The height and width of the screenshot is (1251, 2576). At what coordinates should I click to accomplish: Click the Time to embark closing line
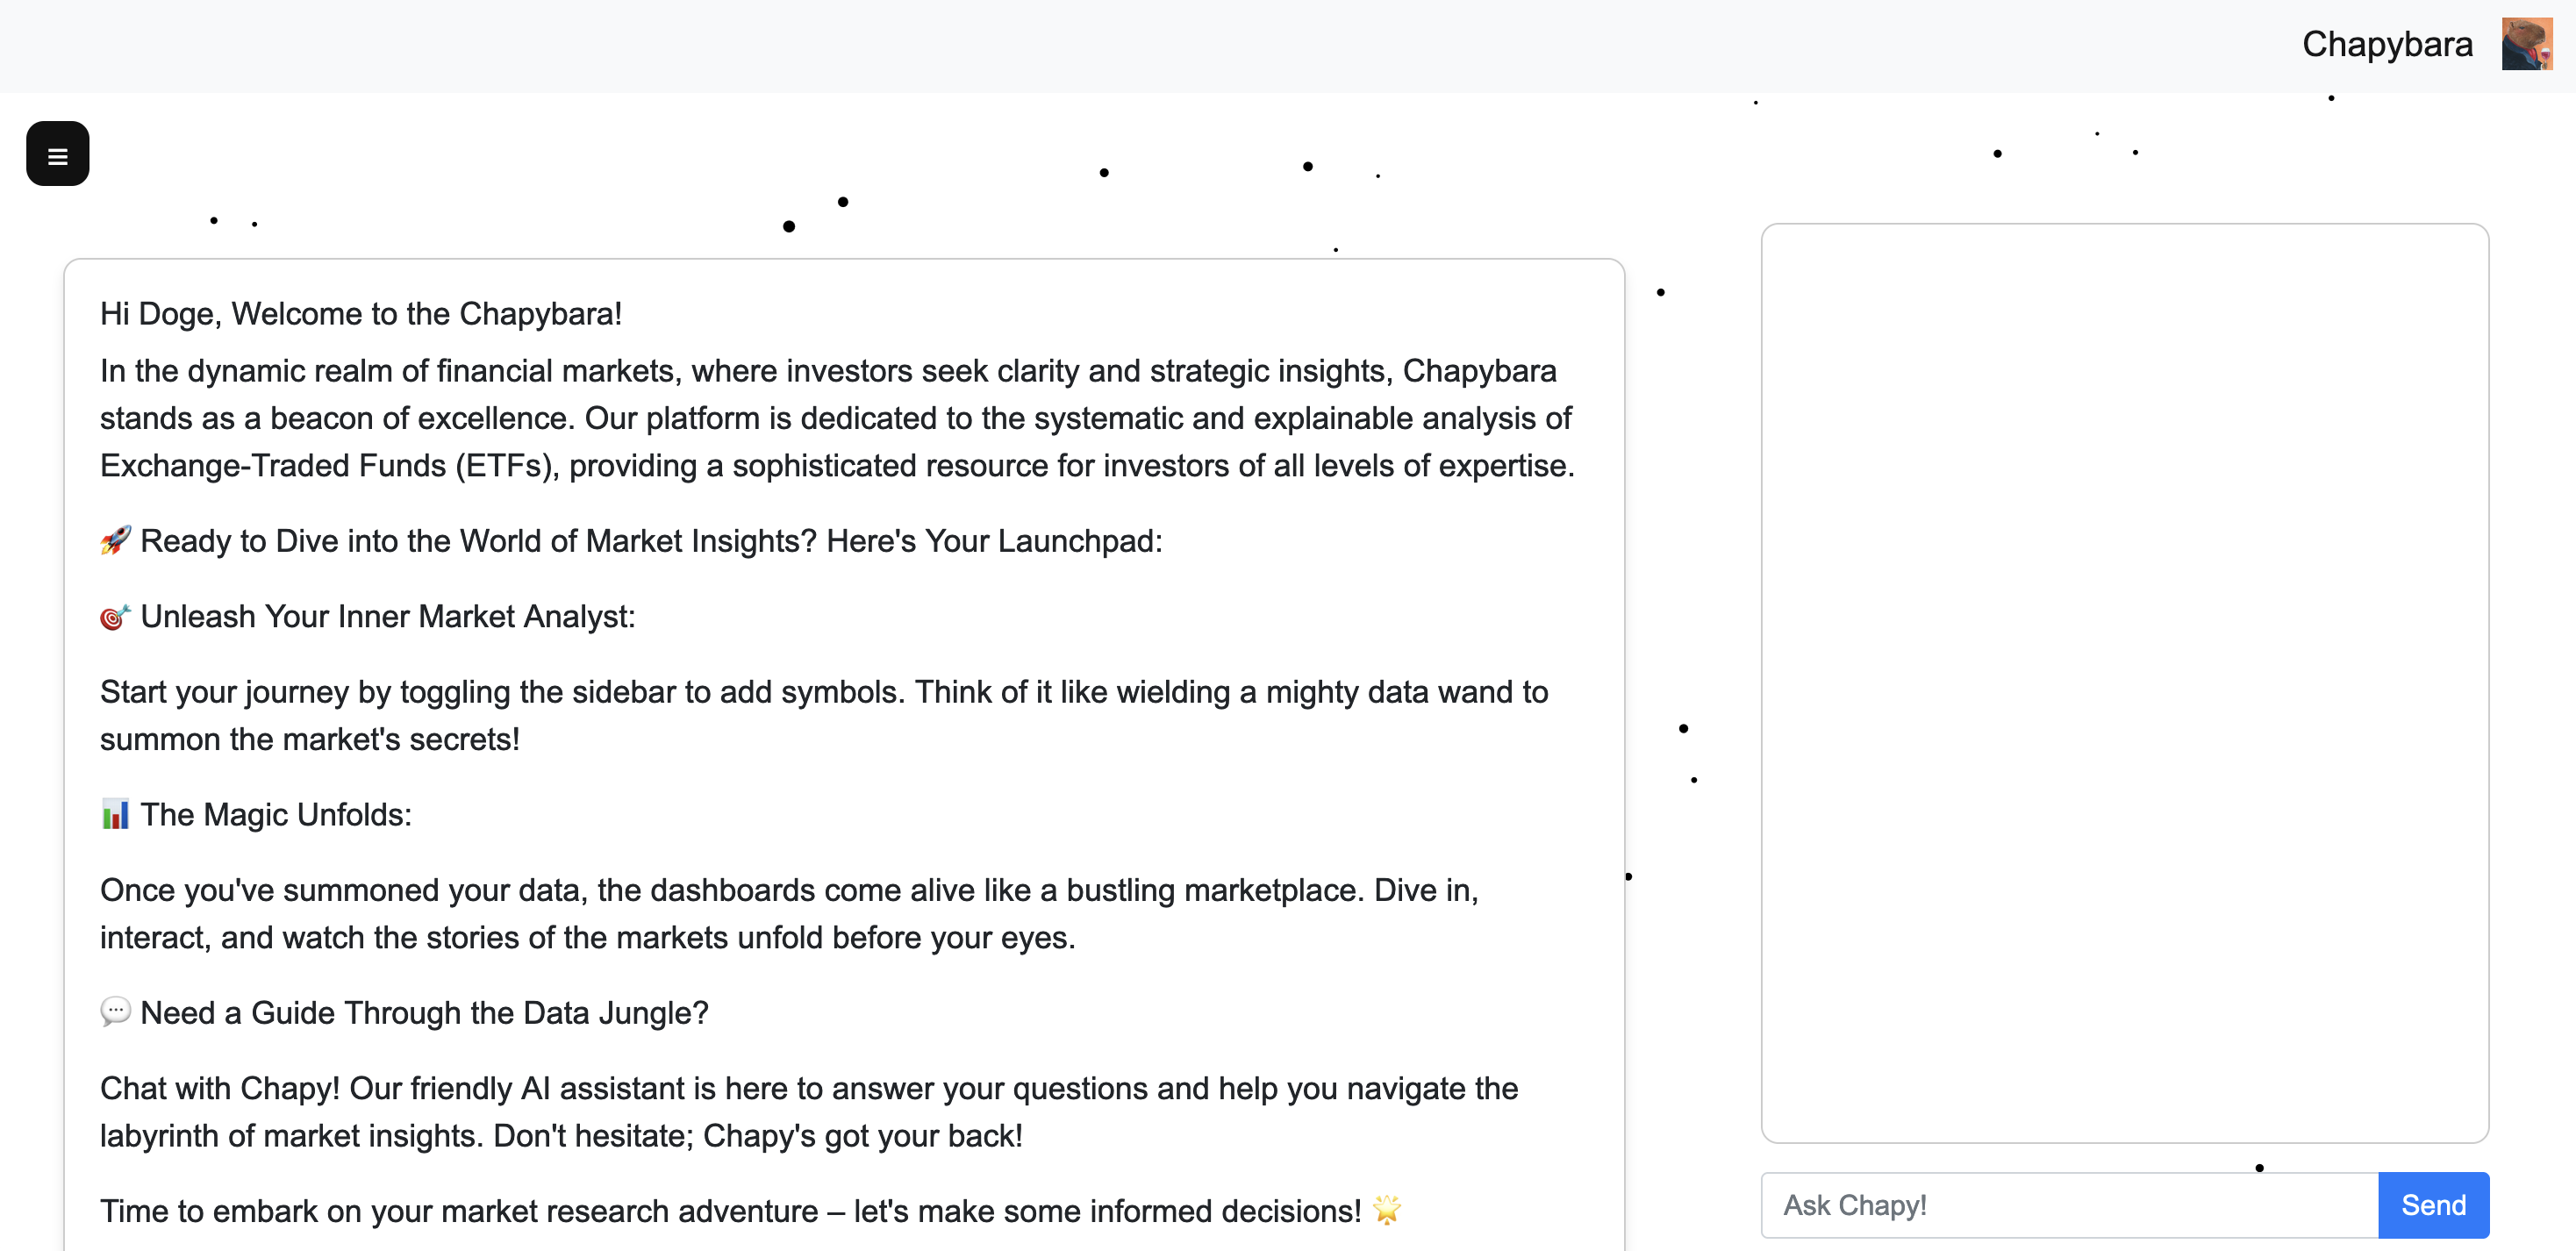tap(730, 1211)
